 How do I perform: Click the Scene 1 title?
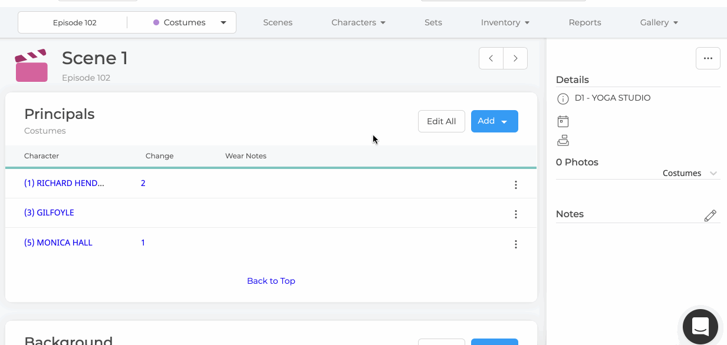tap(95, 58)
